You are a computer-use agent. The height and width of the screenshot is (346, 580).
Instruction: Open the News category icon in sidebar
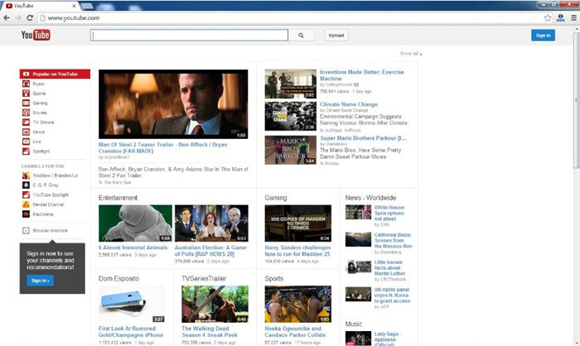[x=26, y=132]
